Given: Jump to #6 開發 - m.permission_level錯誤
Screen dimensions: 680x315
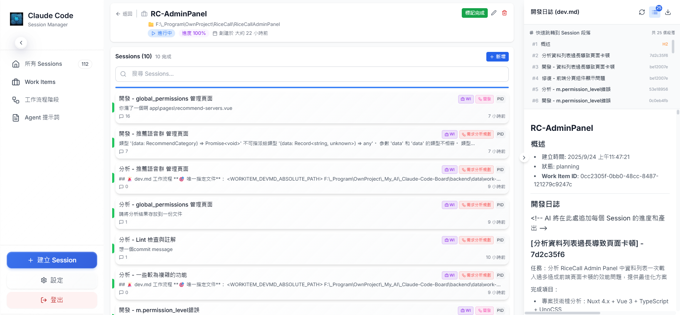Looking at the screenshot, I should (x=600, y=101).
